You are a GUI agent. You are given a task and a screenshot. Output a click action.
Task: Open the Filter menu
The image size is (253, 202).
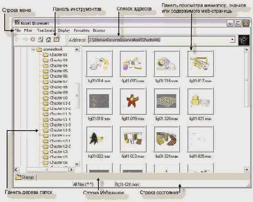pyautogui.click(x=28, y=30)
